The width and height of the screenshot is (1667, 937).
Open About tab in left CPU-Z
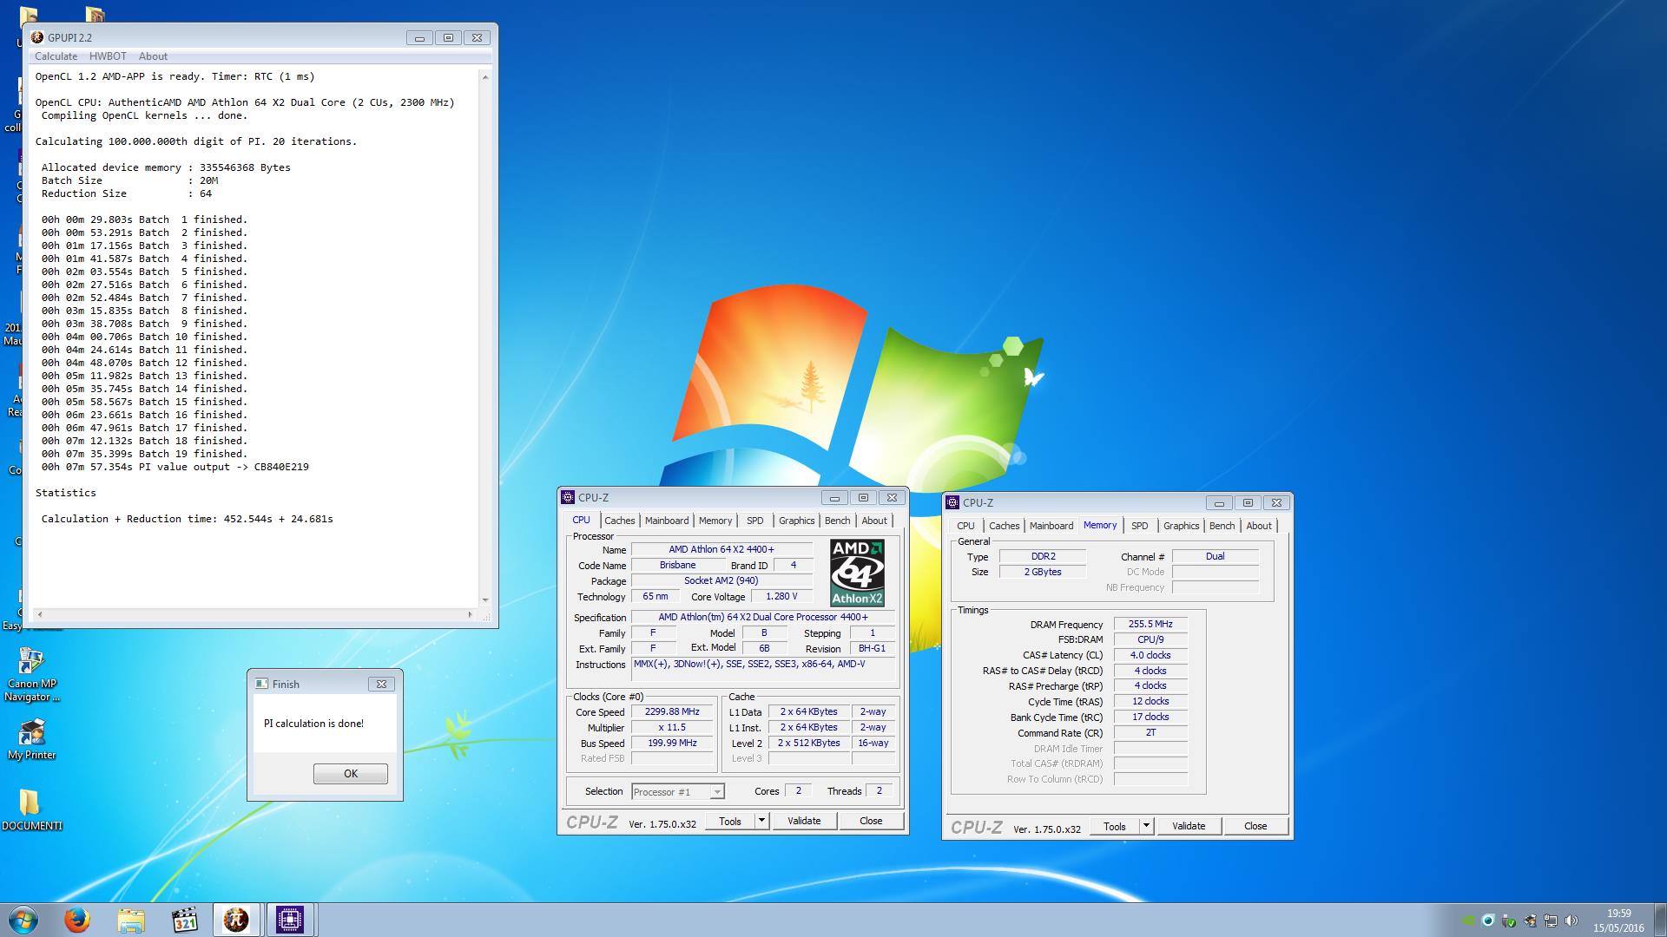point(874,521)
